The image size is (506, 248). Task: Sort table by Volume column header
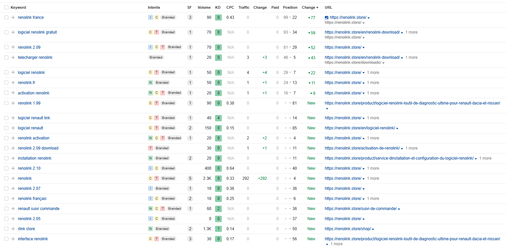pos(204,7)
